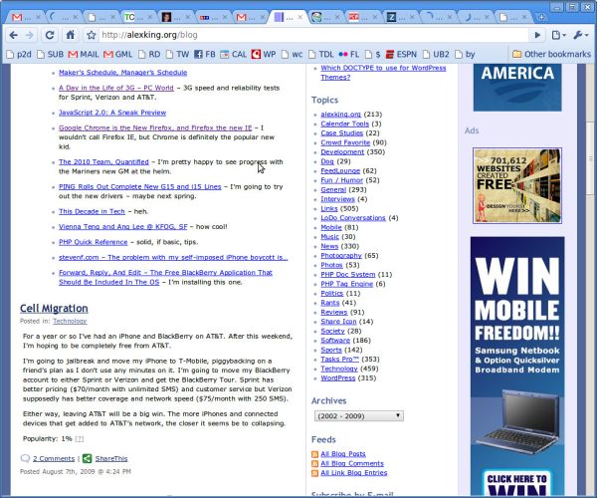
Task: Open the Cell Migration post title
Action: click(x=54, y=308)
